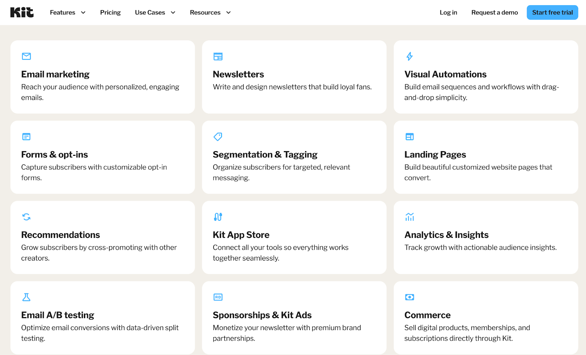Screen dimensions: 586x355
Task: Click 'Track growth with actionable audience insights.'
Action: point(481,247)
